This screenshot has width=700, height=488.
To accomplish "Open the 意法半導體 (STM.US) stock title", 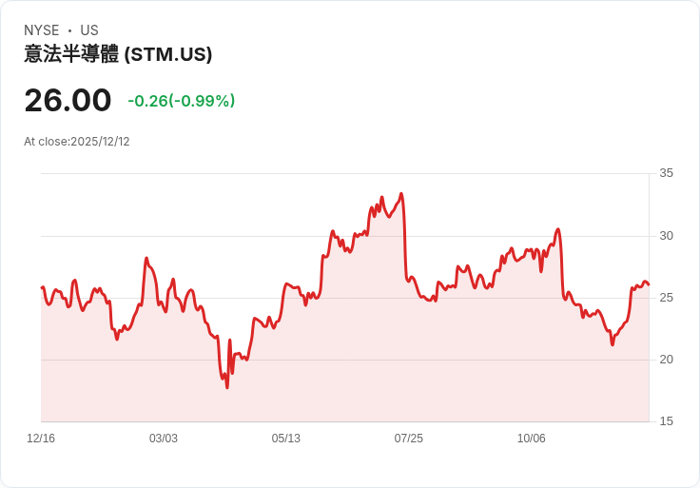I will 118,54.
